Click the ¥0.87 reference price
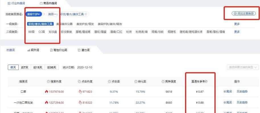Image resolution: width=260 pixels, height=113 pixels. [200, 92]
